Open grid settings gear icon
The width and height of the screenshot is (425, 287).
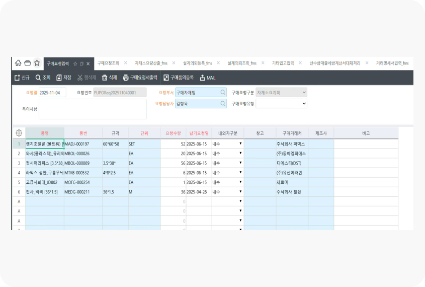[19, 133]
